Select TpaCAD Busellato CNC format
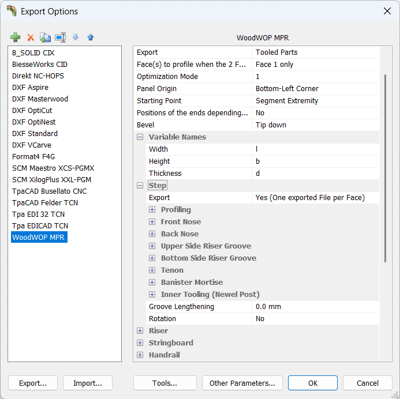Viewport: 400px width, 399px height. point(50,191)
